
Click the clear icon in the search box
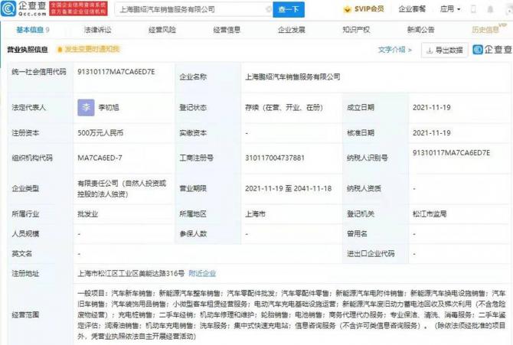pyautogui.click(x=267, y=11)
